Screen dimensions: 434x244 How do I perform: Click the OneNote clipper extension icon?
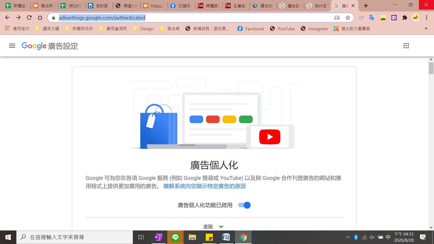click(x=394, y=18)
